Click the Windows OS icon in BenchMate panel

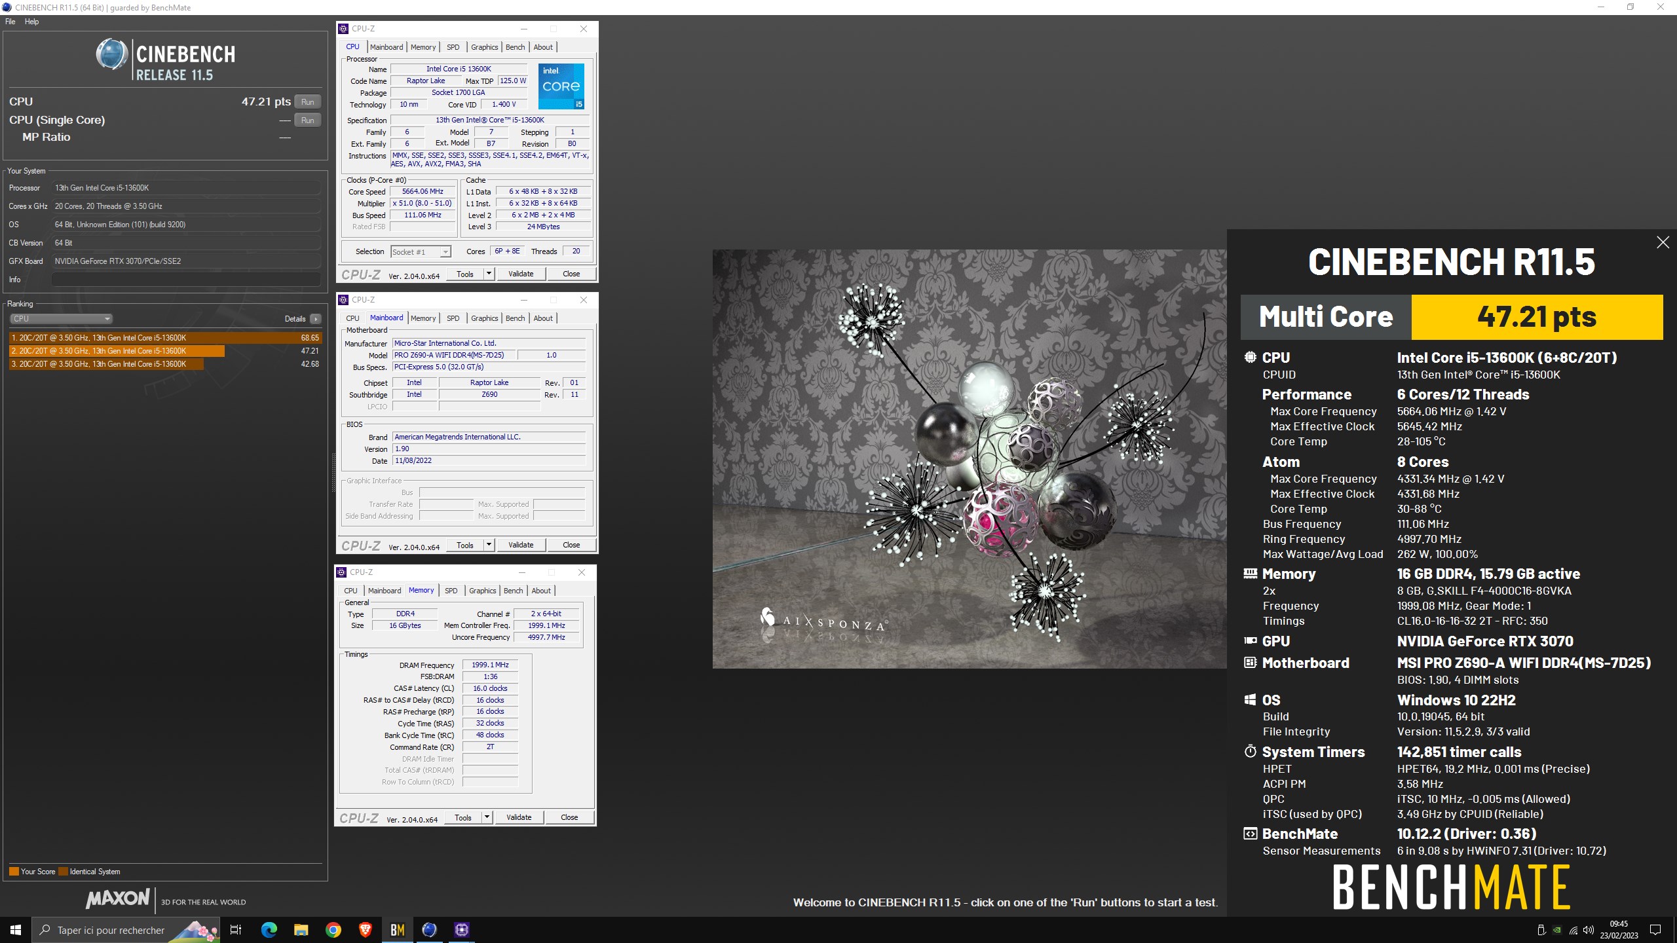[x=1251, y=699]
